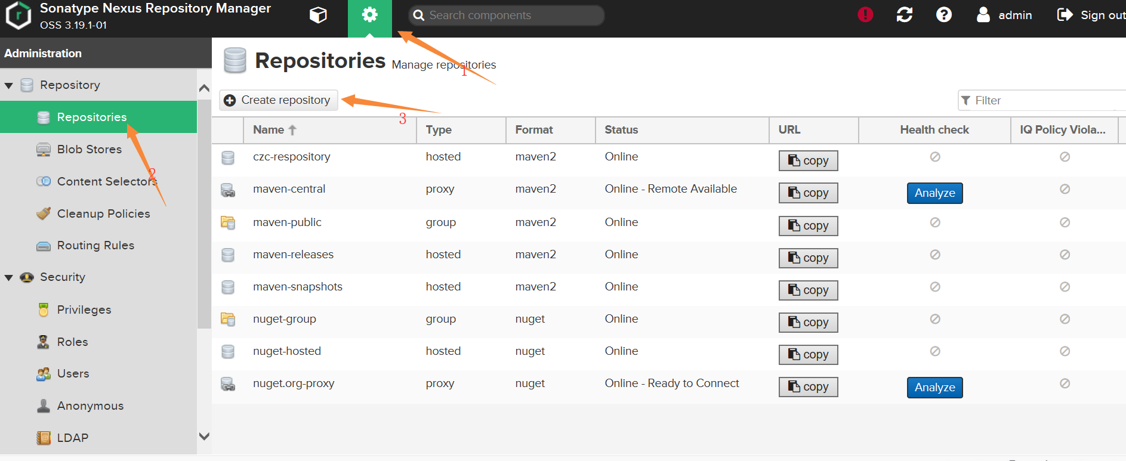Open the Browse cube icon

coord(318,15)
